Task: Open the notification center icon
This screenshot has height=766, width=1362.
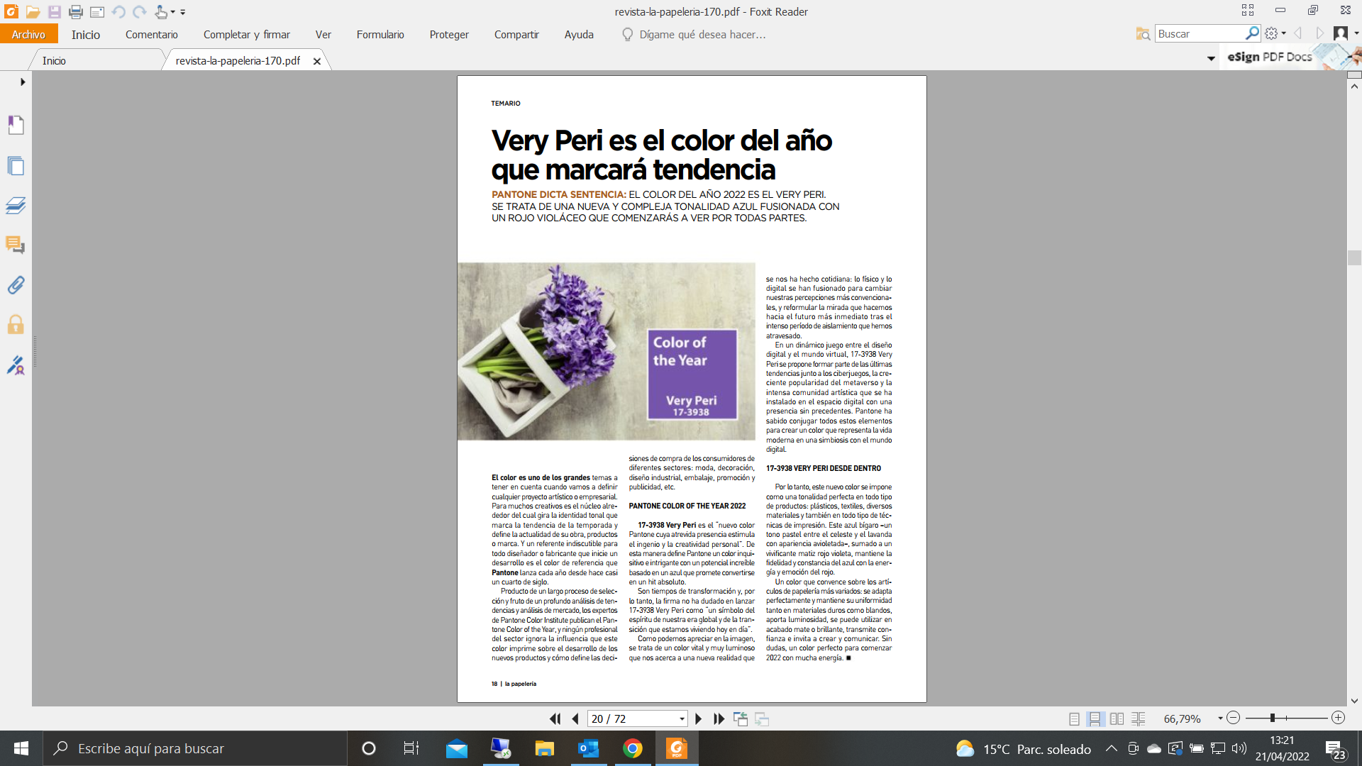Action: click(1336, 749)
